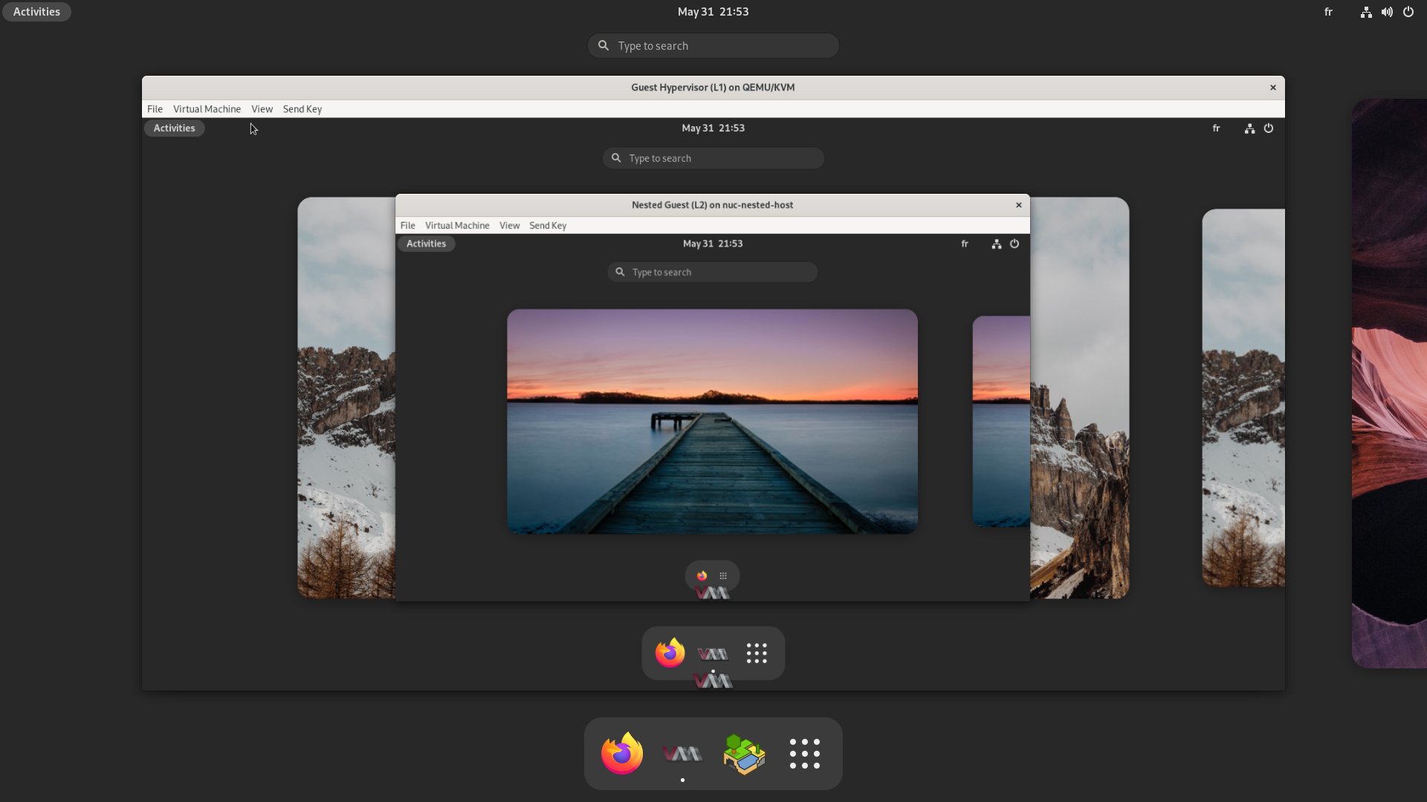The image size is (1427, 802).
Task: Open the Virtual Machine menu in L1 guest
Action: click(x=207, y=108)
